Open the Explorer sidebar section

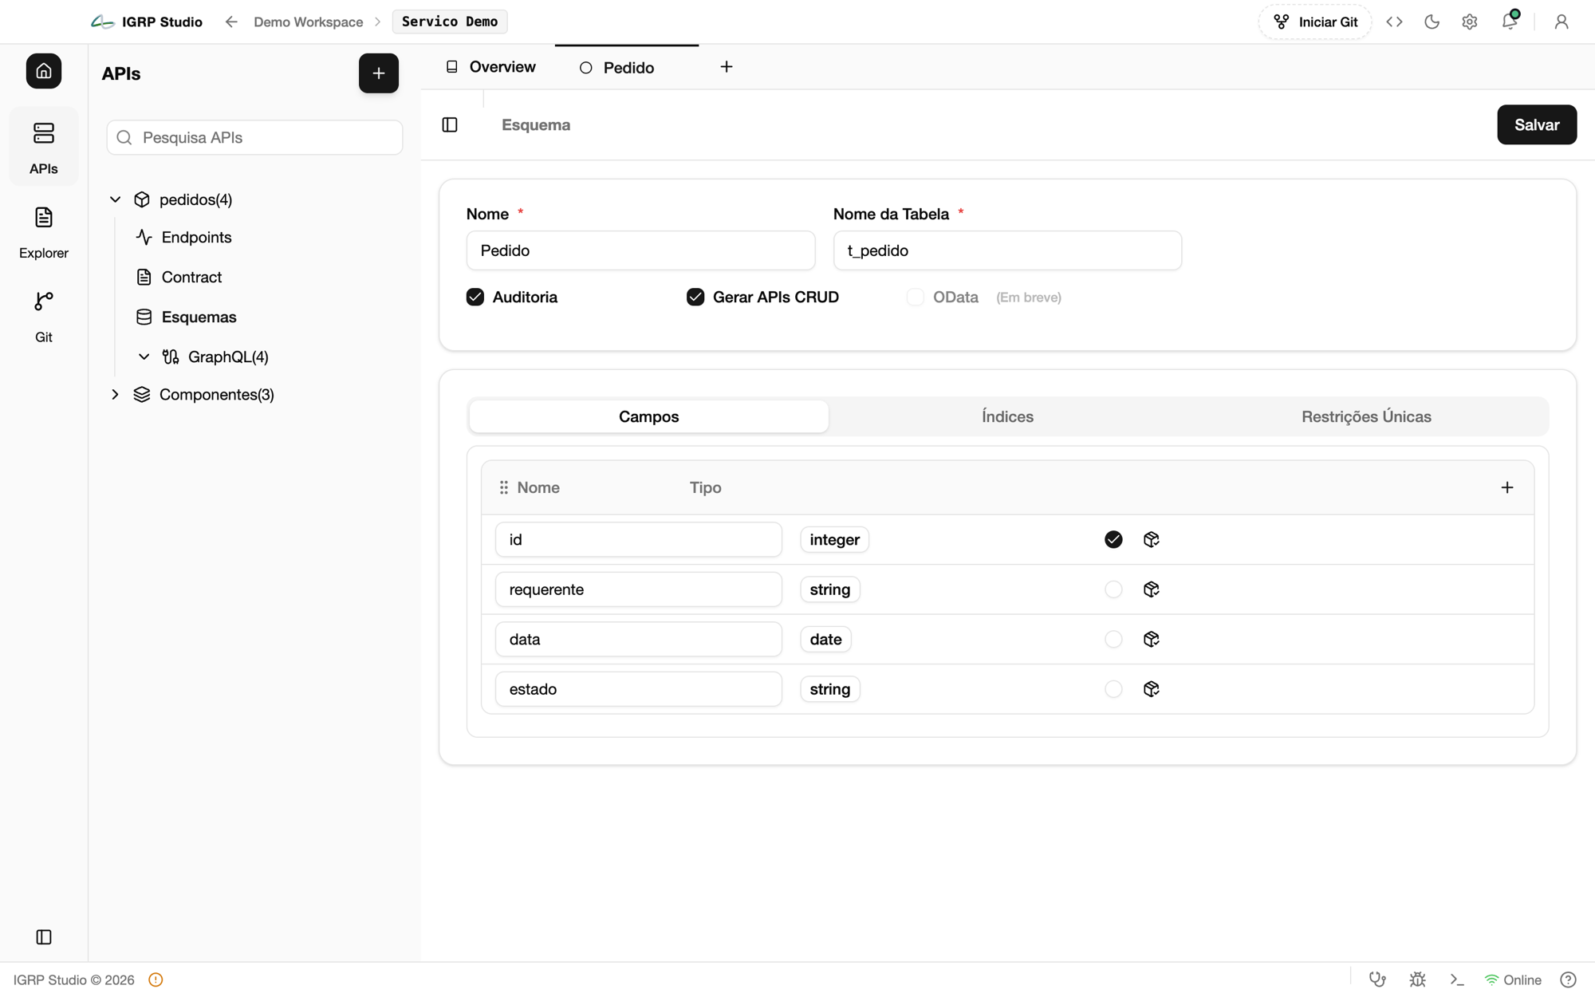[44, 233]
